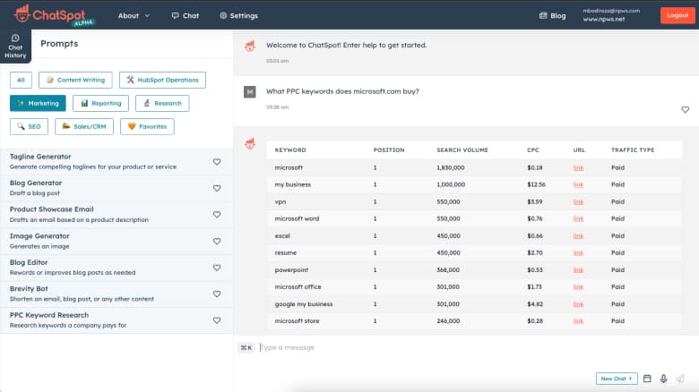Open the link for resume keyword
Screen dimensions: 699x392
coord(578,252)
